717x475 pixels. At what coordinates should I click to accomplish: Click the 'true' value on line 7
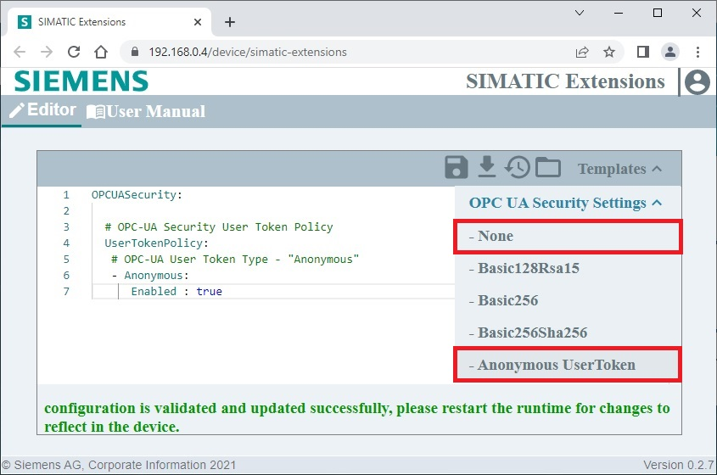pos(209,291)
